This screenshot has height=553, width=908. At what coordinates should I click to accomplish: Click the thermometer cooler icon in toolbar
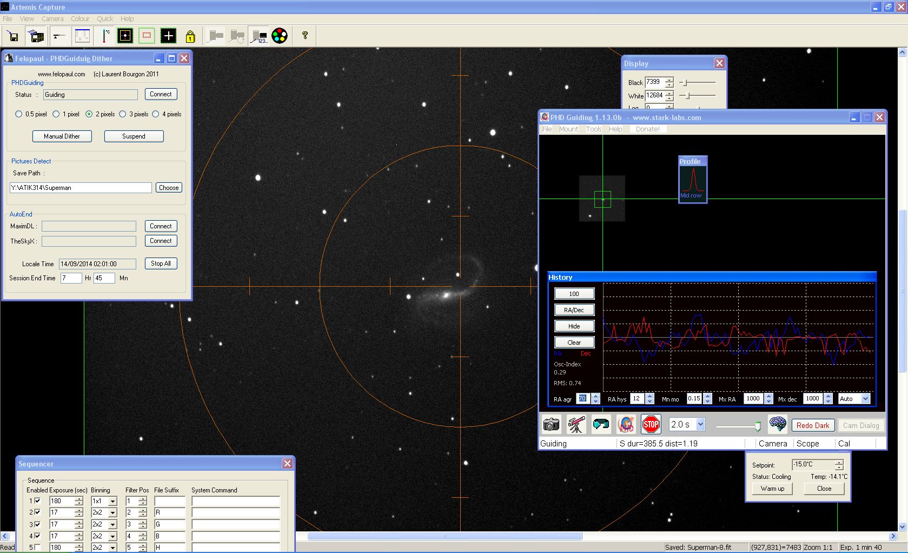pos(105,36)
